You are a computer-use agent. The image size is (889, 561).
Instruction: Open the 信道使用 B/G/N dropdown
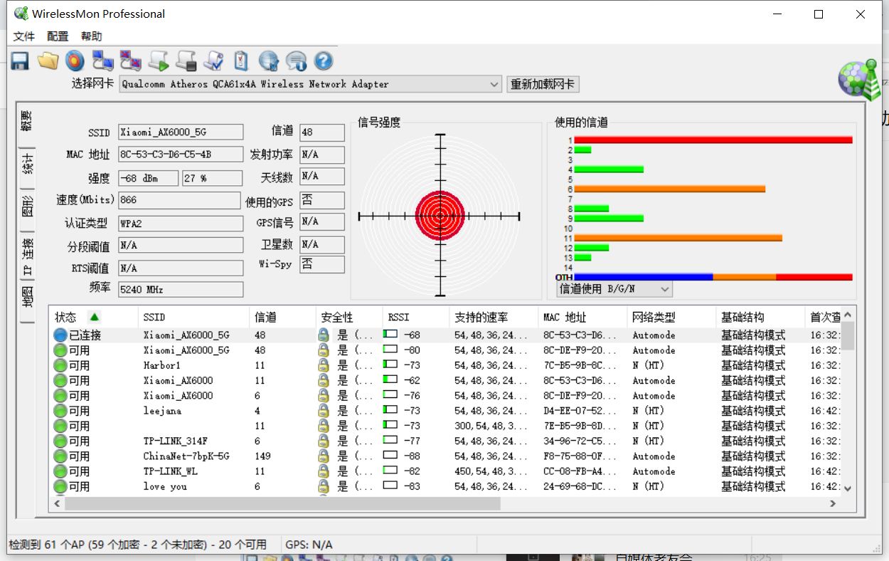point(614,289)
